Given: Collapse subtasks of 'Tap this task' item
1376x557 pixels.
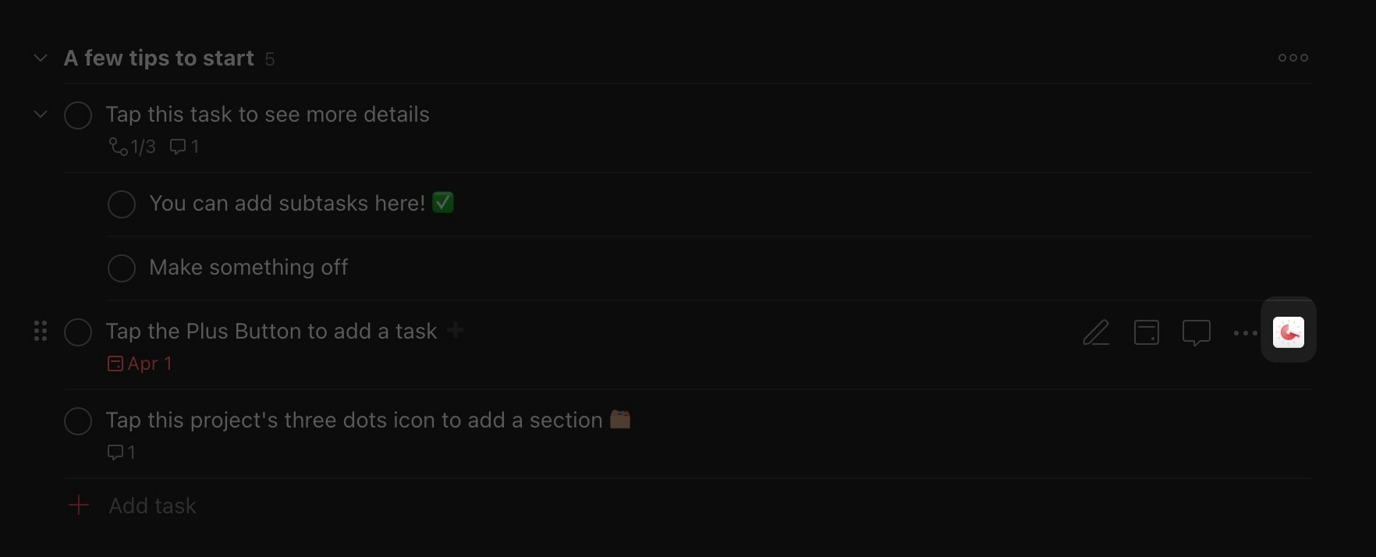Looking at the screenshot, I should 40,114.
